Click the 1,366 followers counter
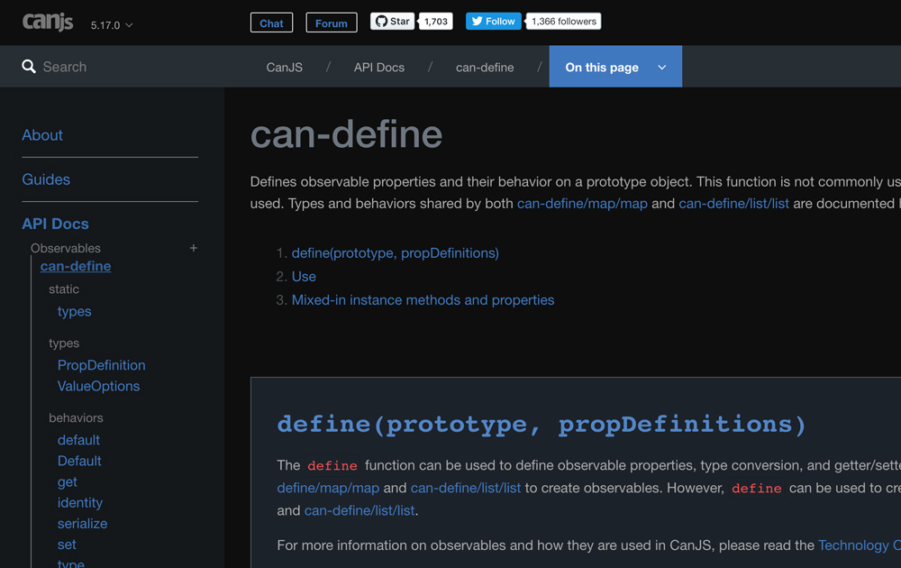 pyautogui.click(x=562, y=21)
